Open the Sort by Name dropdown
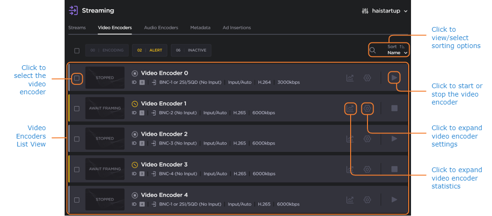This screenshot has width=492, height=216. tap(397, 50)
